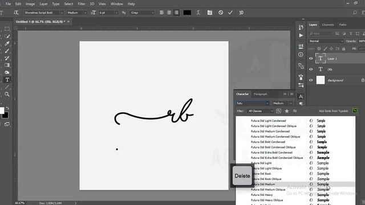This screenshot has width=365, height=205.
Task: Select the Gradient tool
Action: (x=7, y=65)
